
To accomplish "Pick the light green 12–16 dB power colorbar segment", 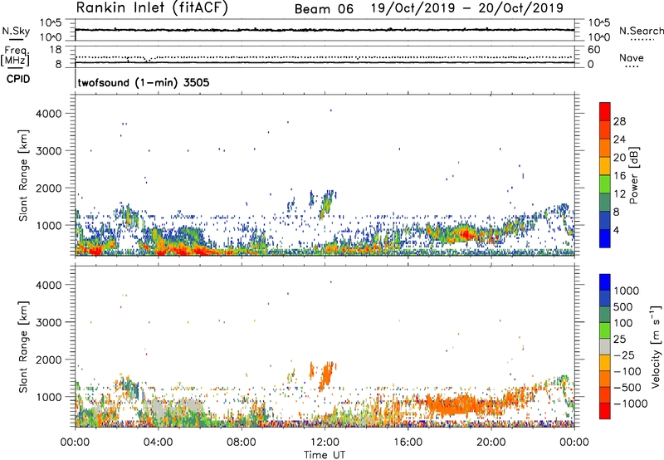I will (605, 184).
